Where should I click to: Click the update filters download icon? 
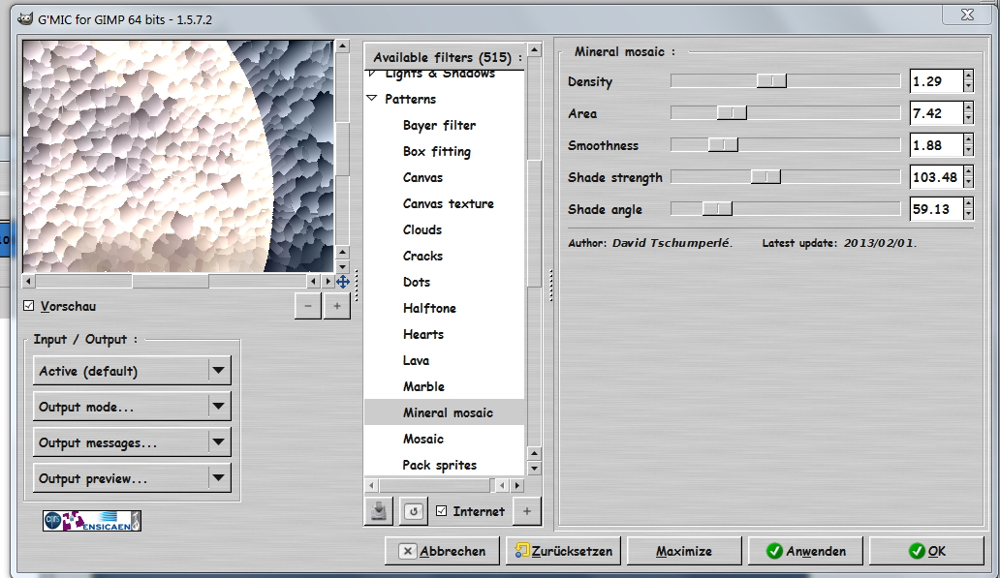[x=378, y=511]
